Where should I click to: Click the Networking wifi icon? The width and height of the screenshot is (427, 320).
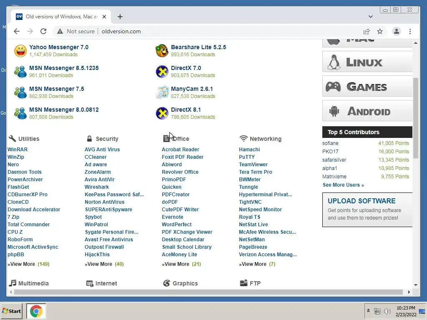click(x=244, y=138)
